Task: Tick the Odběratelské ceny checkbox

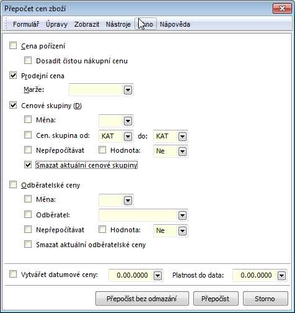Action: tap(13, 184)
